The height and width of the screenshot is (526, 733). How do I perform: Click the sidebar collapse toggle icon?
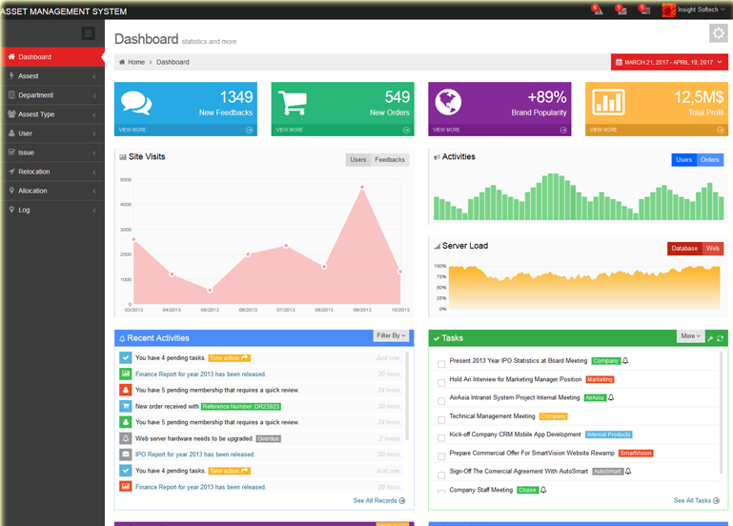point(89,33)
